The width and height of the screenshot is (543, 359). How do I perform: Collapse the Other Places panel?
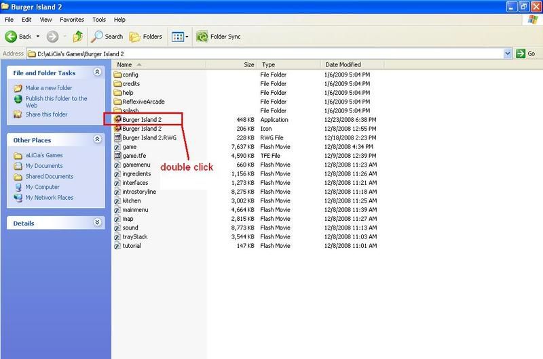[x=97, y=140]
